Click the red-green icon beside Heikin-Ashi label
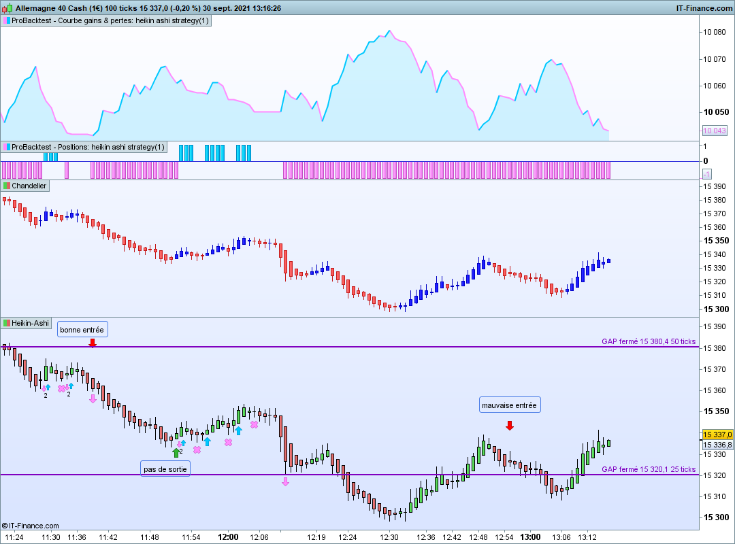The image size is (735, 544). [x=7, y=323]
